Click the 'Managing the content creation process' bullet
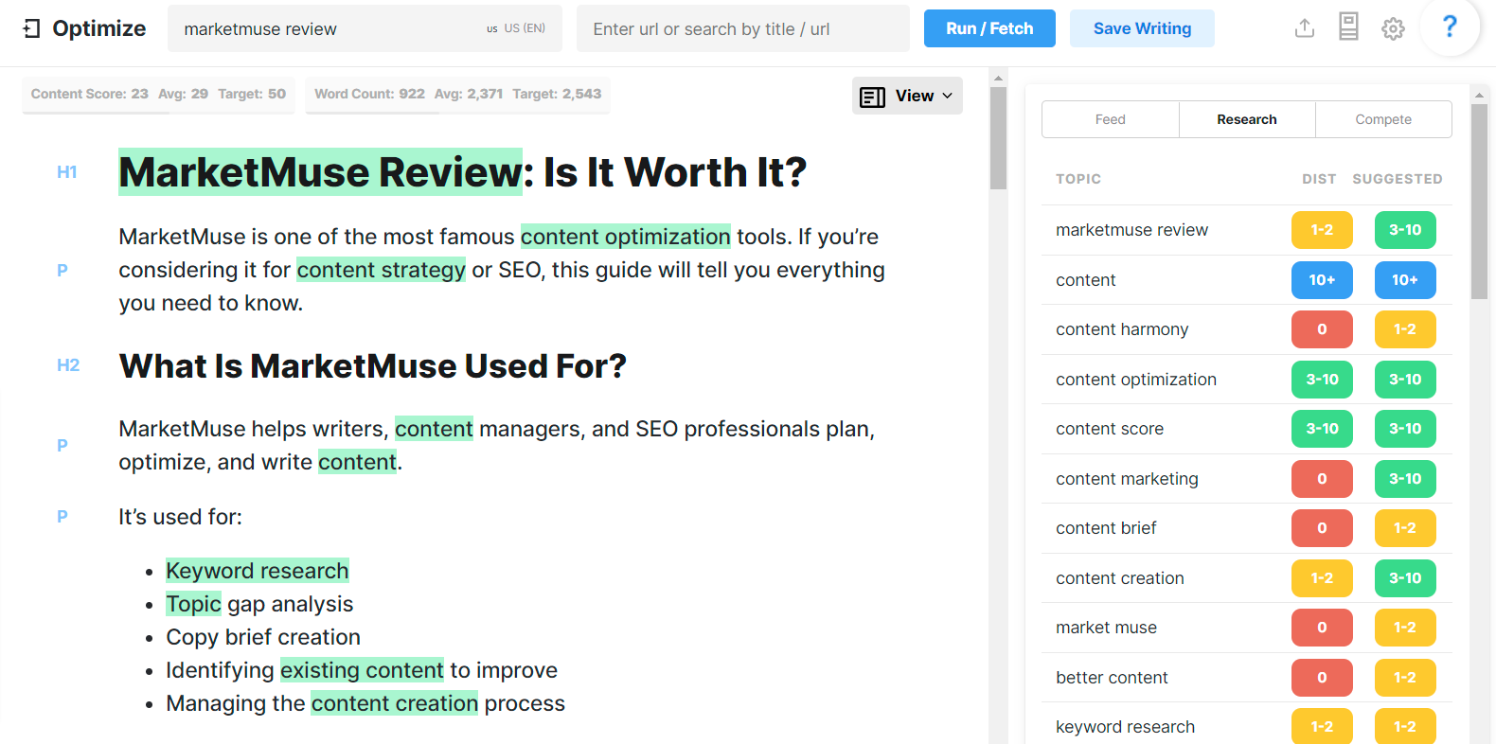 pyautogui.click(x=365, y=703)
